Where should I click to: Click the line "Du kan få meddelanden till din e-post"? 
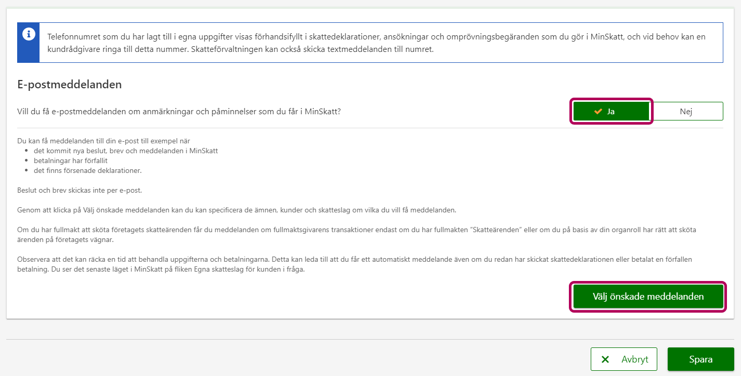coord(104,141)
